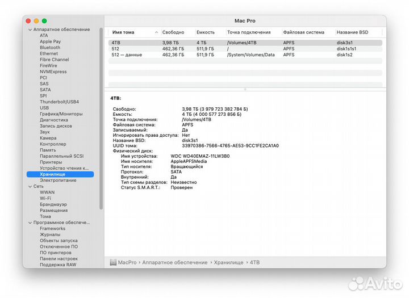The image size is (409, 298).
Task: Click the UUID тома value text
Action: (230, 146)
